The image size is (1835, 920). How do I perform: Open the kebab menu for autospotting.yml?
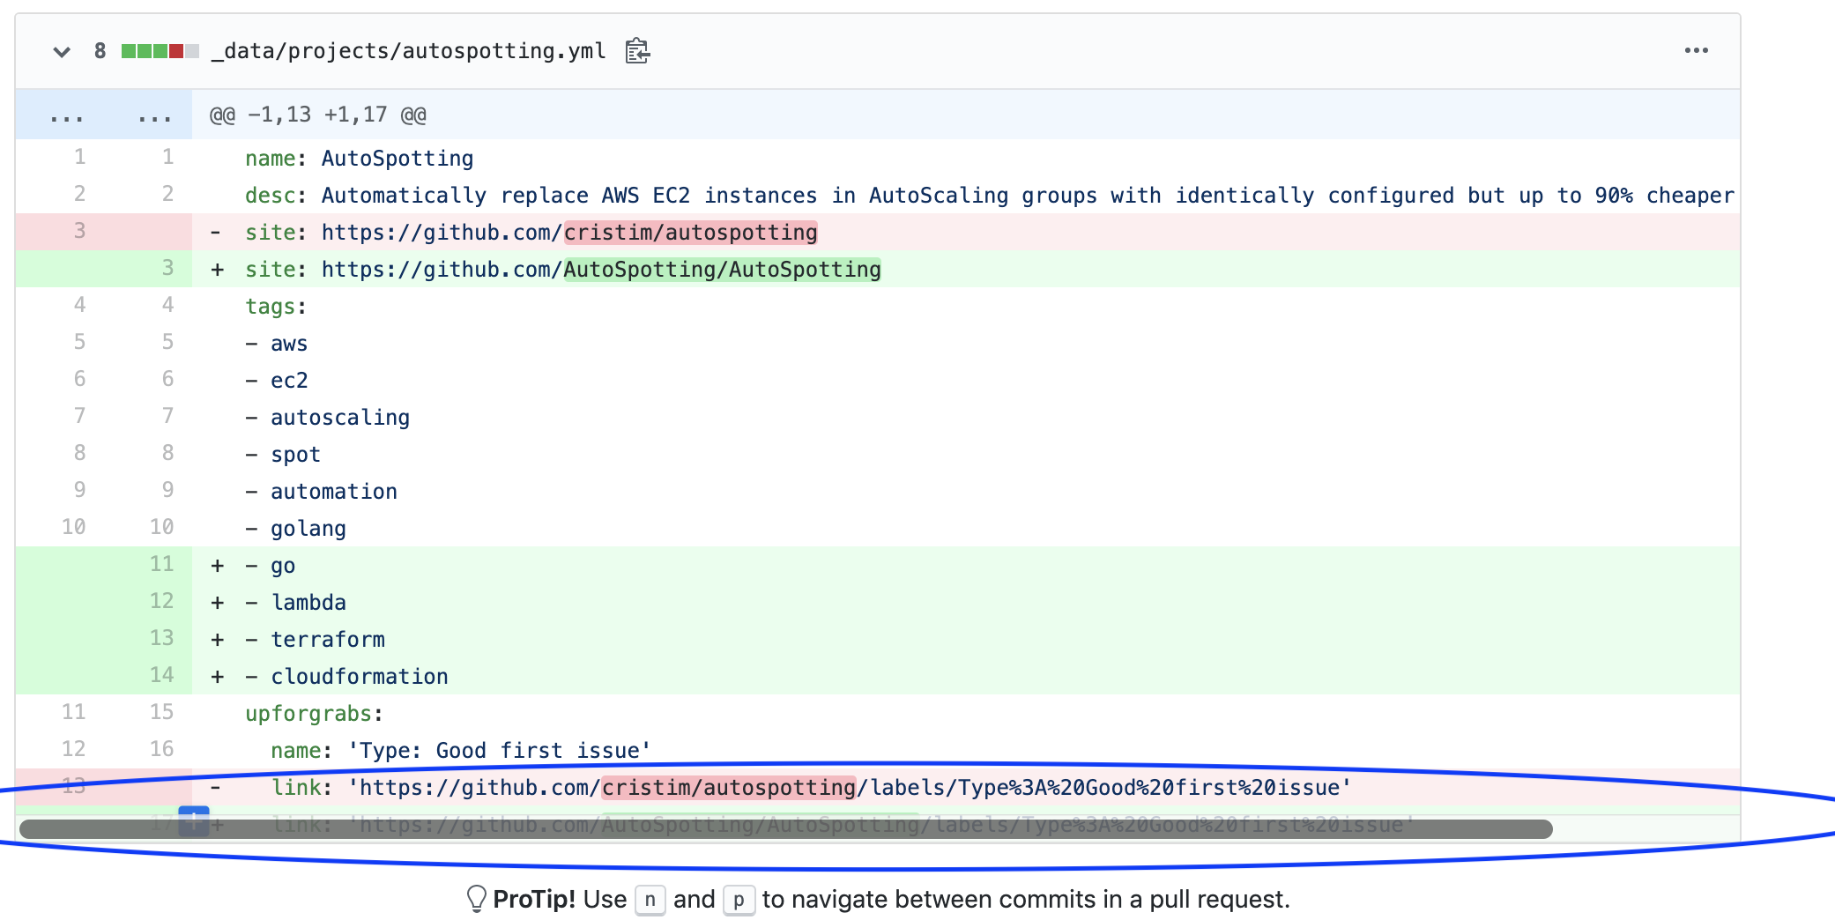click(1697, 50)
